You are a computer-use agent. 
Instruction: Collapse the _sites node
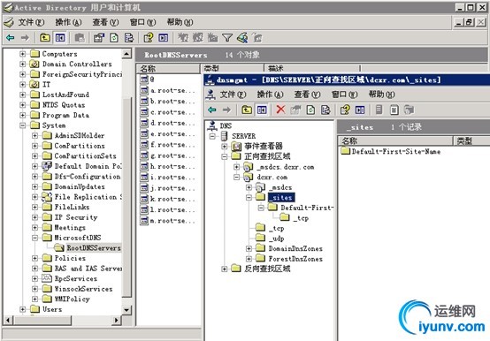pyautogui.click(x=249, y=198)
